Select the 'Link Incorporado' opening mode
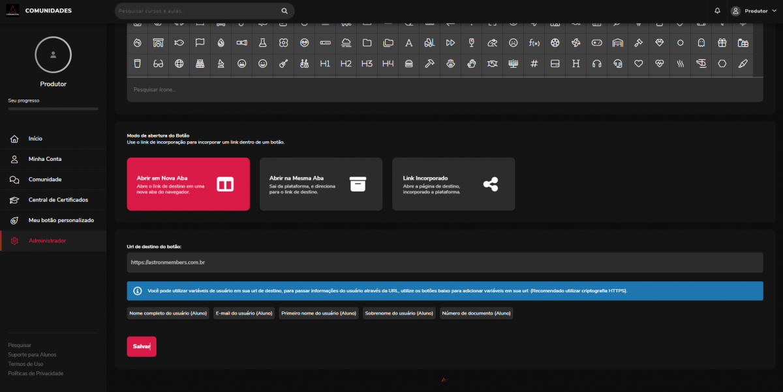The image size is (783, 392). pyautogui.click(x=453, y=184)
